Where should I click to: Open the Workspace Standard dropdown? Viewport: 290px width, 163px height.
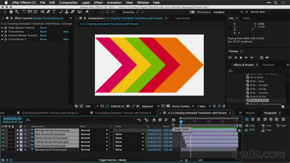(x=228, y=12)
